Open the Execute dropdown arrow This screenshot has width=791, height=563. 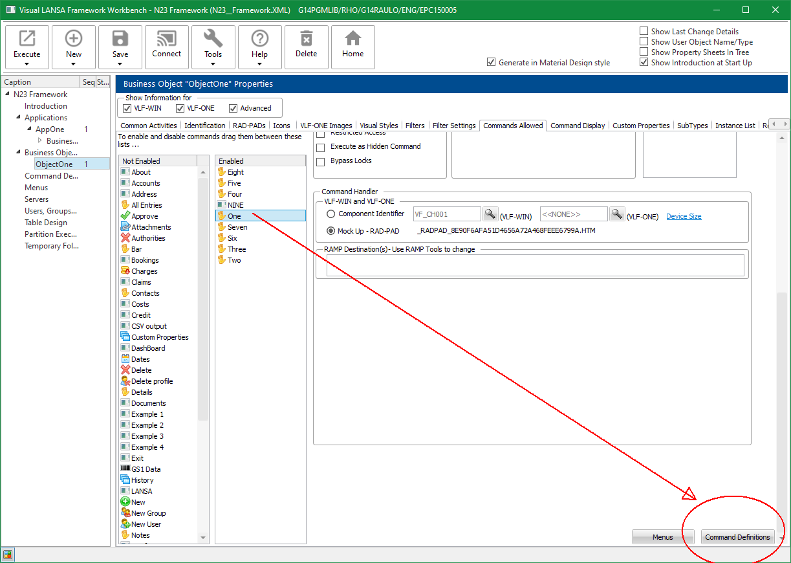tap(27, 63)
